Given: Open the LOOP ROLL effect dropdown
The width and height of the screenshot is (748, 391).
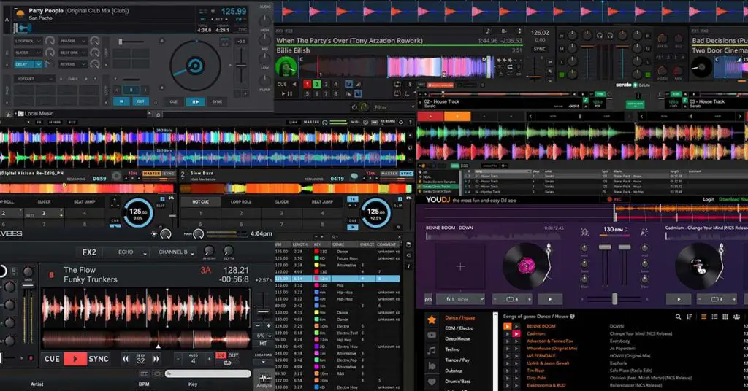Looking at the screenshot, I should click(28, 41).
